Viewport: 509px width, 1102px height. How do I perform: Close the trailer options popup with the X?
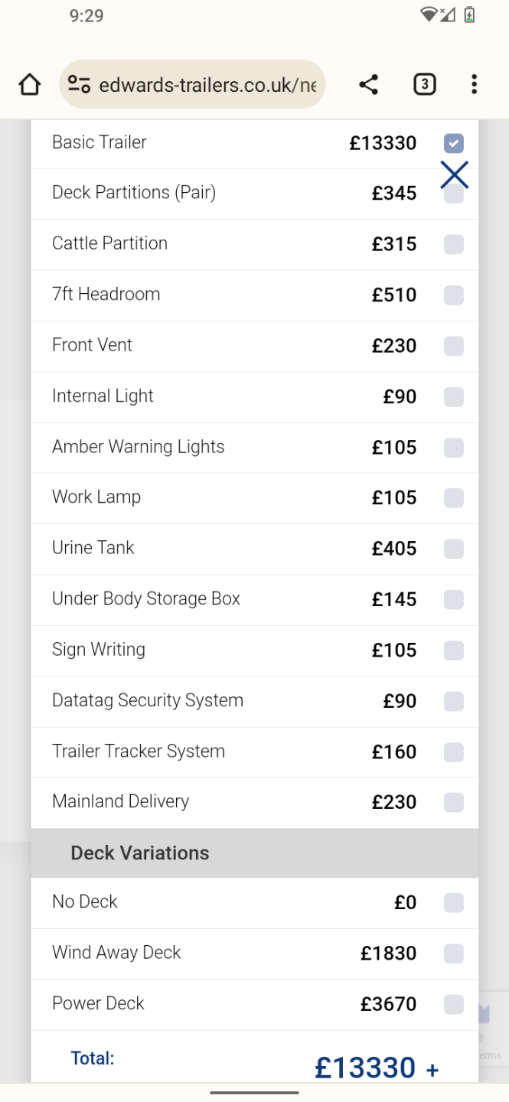click(454, 174)
